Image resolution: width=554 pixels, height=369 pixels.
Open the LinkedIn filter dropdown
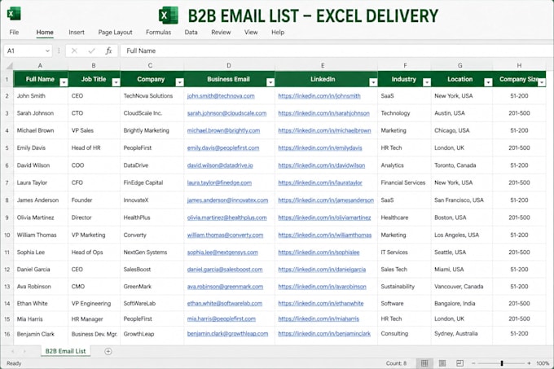(373, 82)
